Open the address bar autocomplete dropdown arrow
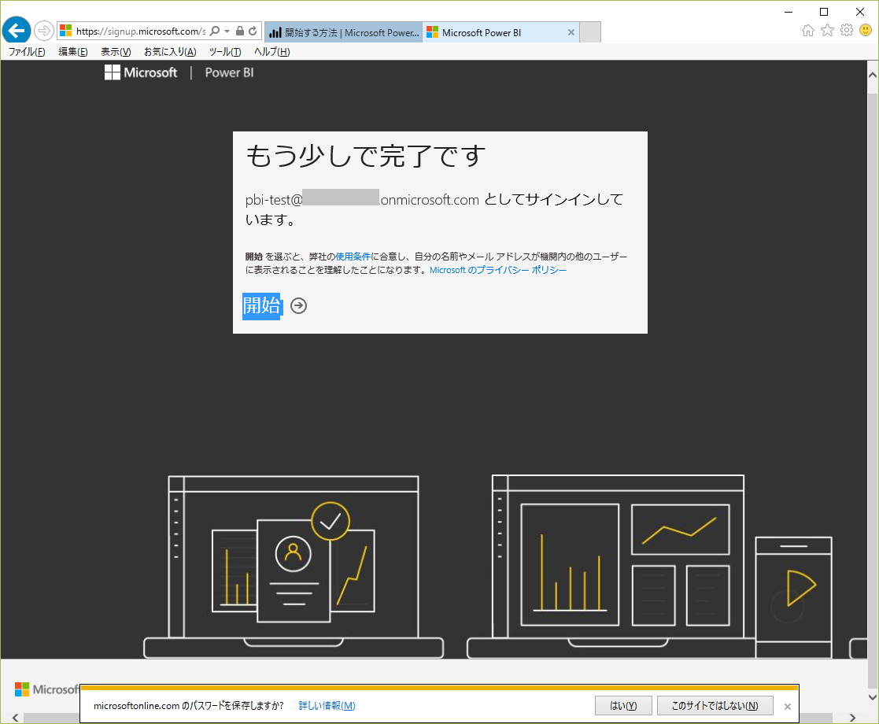Screen dimensions: 879x724 [227, 31]
